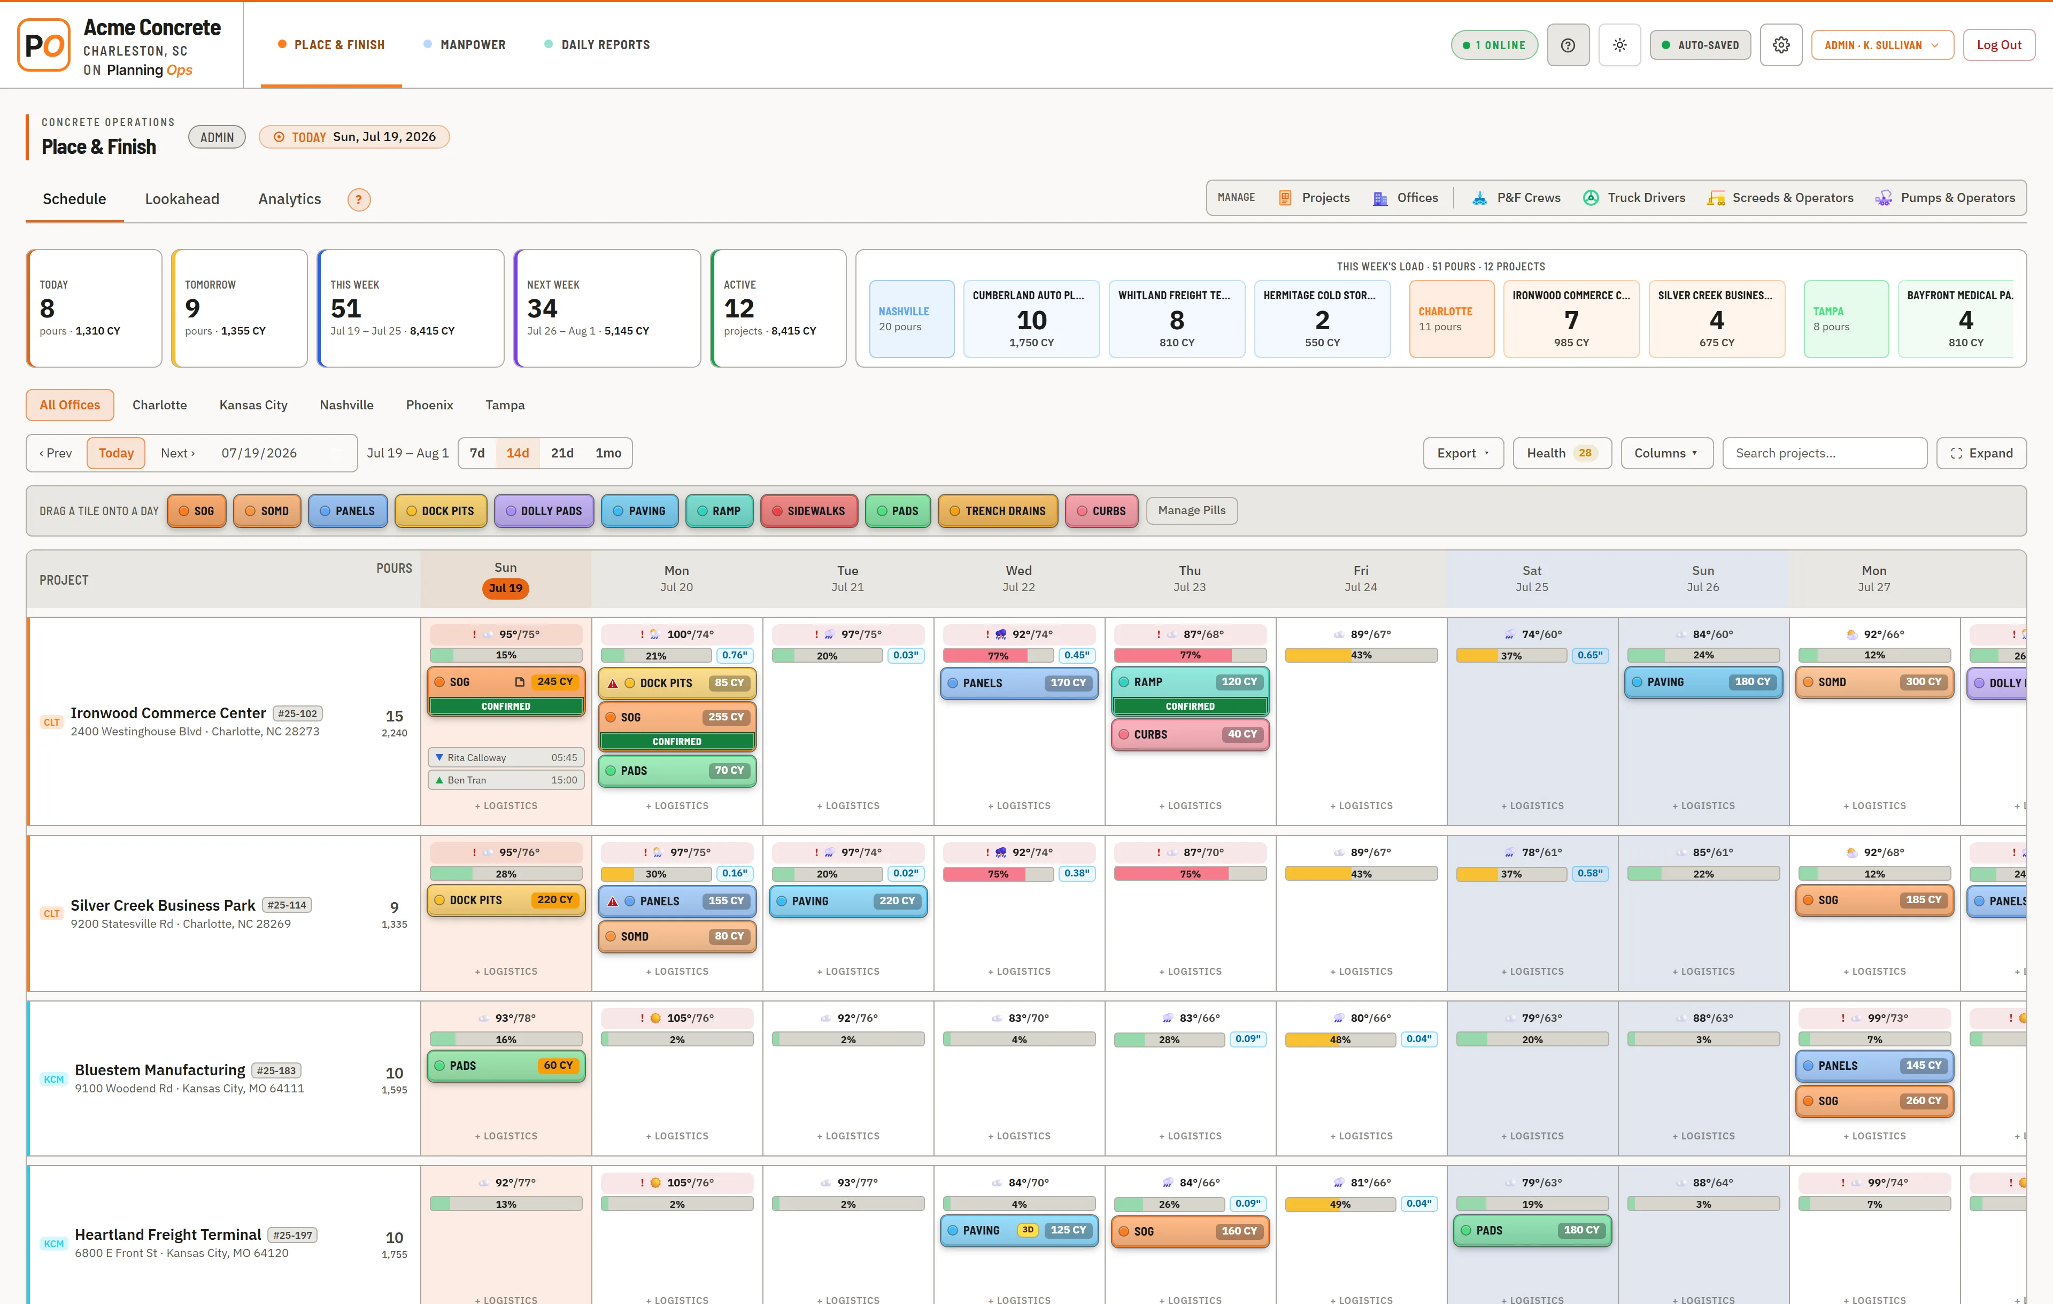Click the CLT badge for Silver Creek Business Park
Image resolution: width=2053 pixels, height=1304 pixels.
coord(52,914)
